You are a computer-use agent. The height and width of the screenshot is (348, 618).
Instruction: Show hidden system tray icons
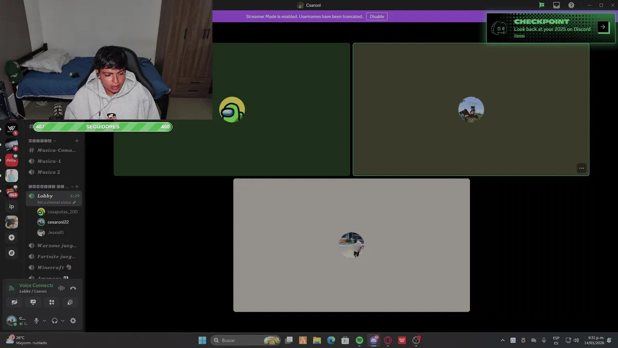(503, 340)
